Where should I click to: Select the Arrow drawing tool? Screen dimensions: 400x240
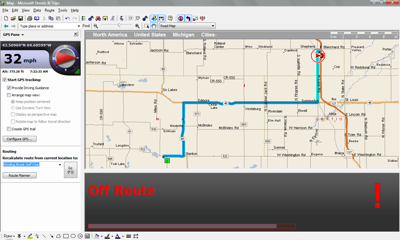51,236
